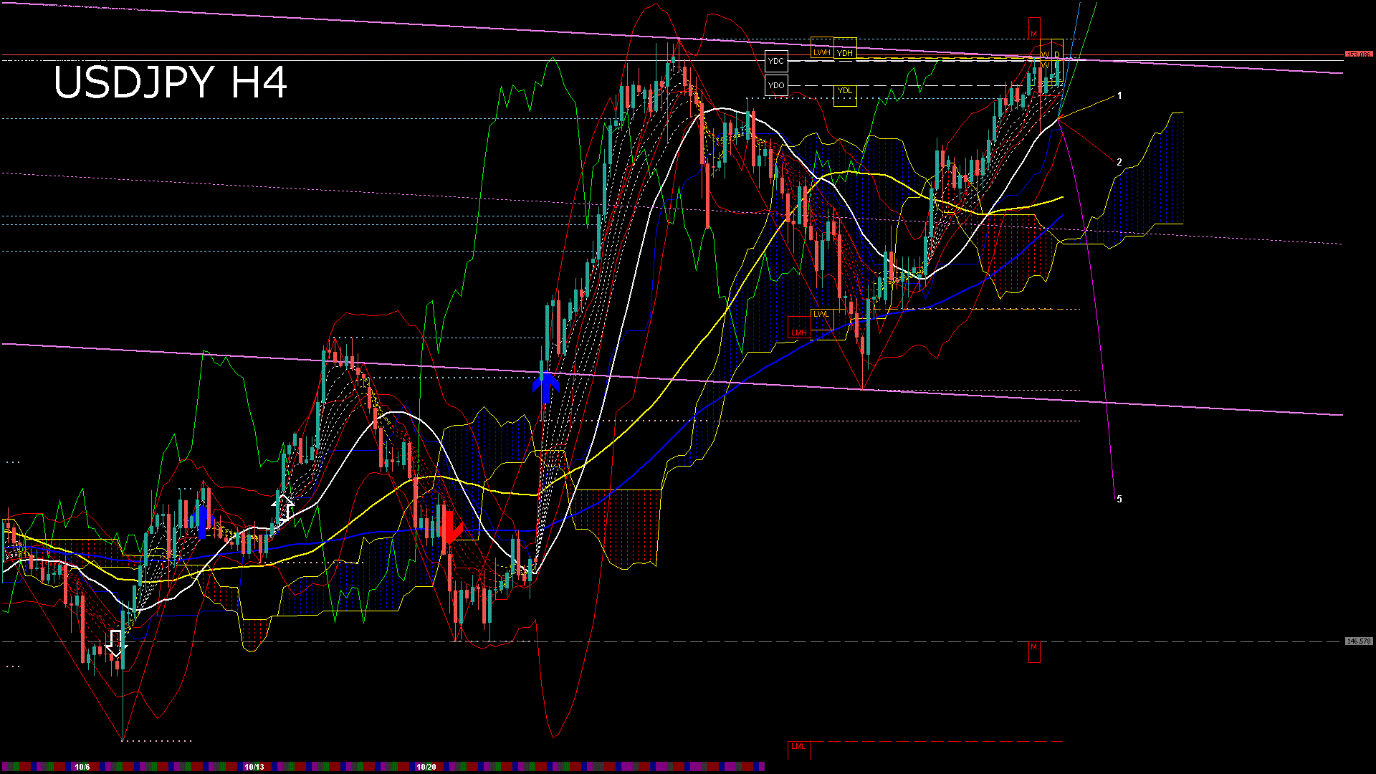Click the LML label near bottom
1376x774 pixels.
tap(798, 747)
